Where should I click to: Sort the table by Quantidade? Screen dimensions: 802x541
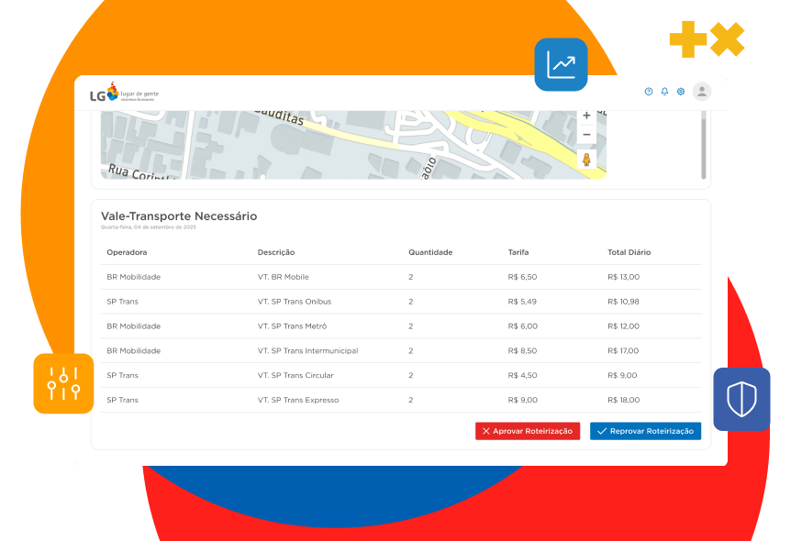[x=431, y=252]
